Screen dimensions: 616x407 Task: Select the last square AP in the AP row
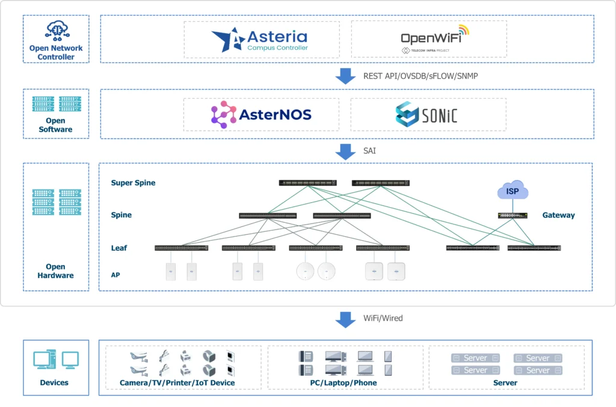tap(396, 272)
